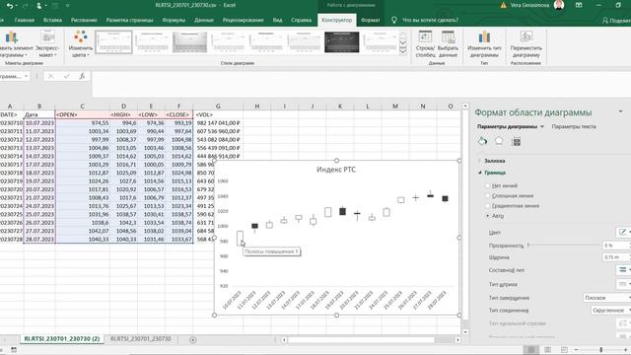The image size is (631, 355).
Task: Open Fill & Line paint bucket tab
Action: point(482,141)
